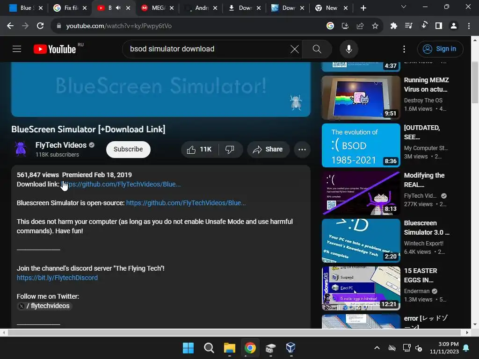Switch to the Fix file tab
Image resolution: width=479 pixels, height=359 pixels.
71,8
